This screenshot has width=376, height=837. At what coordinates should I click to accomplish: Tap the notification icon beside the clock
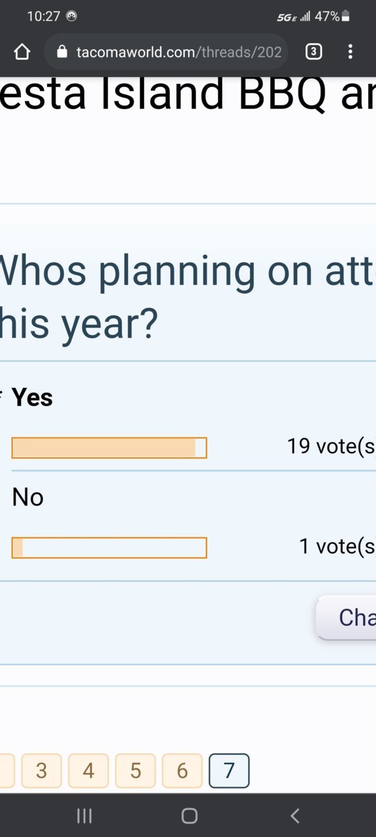coord(72,16)
